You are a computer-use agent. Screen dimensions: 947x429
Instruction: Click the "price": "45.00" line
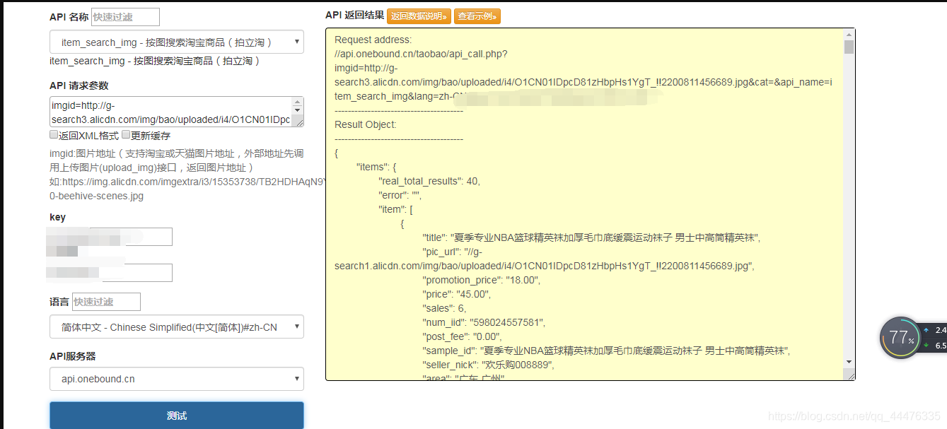point(456,294)
